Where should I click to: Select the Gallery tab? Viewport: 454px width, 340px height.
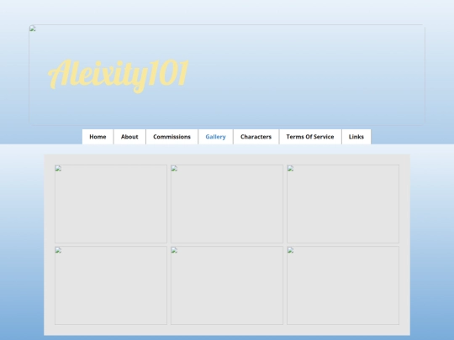pos(215,137)
